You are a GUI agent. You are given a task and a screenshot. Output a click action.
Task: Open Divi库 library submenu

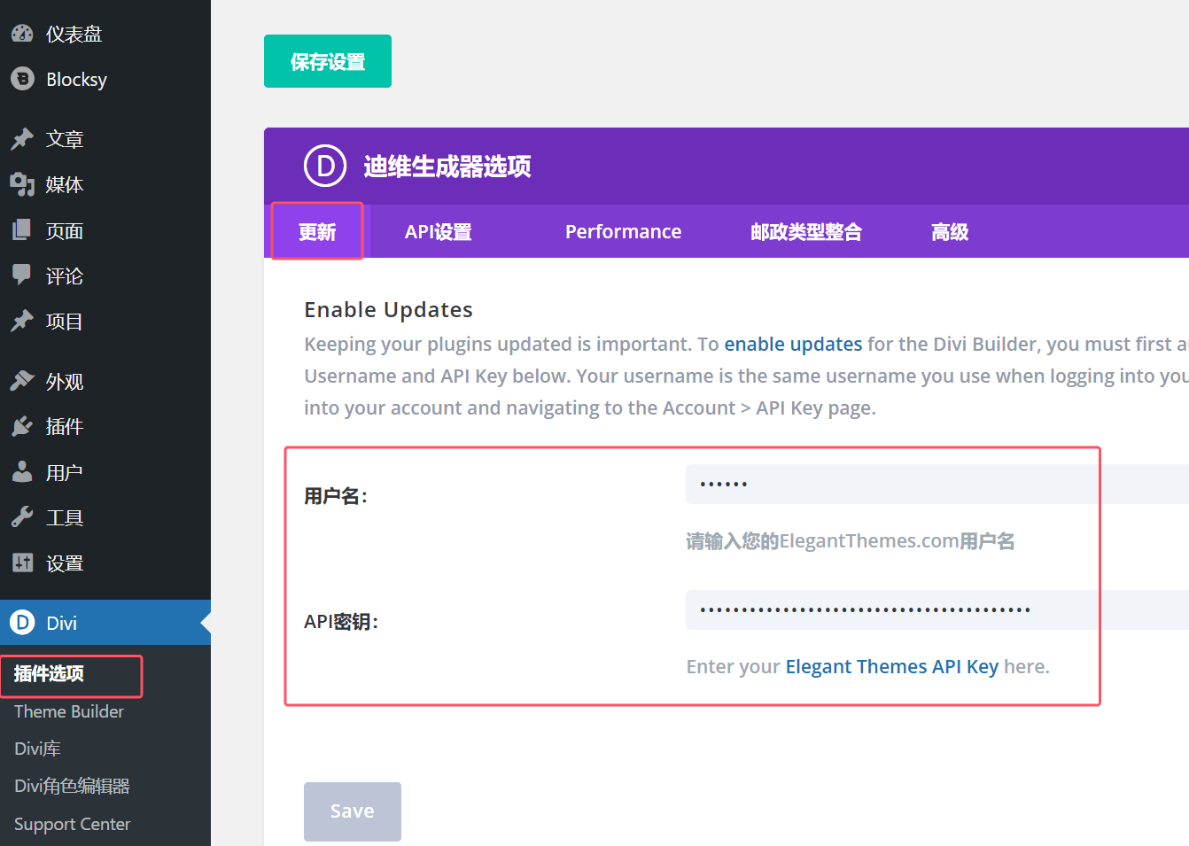click(x=37, y=749)
